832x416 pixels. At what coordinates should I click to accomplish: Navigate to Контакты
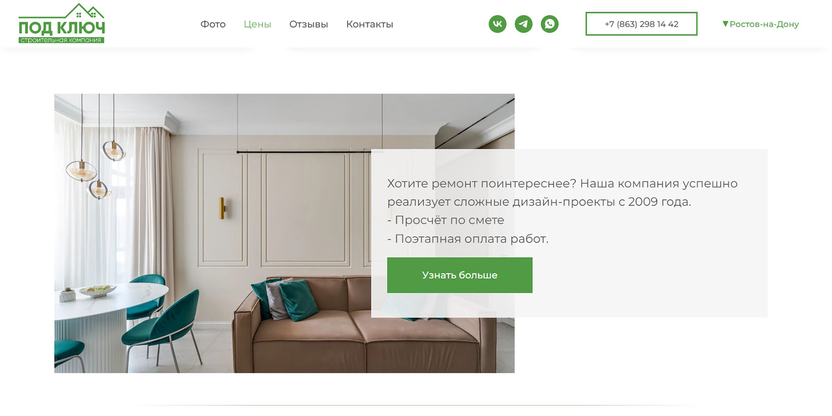369,24
